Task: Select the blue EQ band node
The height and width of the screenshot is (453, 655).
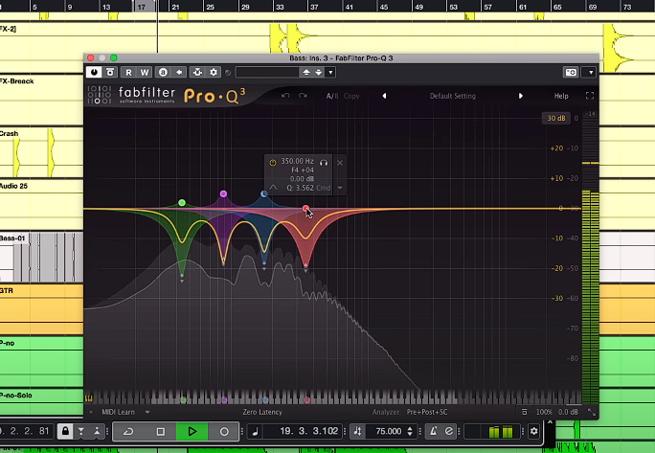Action: tap(264, 193)
